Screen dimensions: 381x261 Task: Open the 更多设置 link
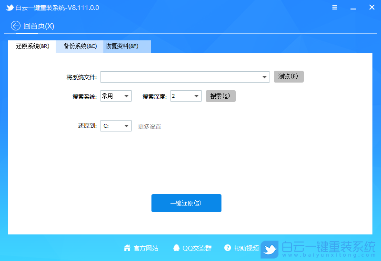[150, 126]
